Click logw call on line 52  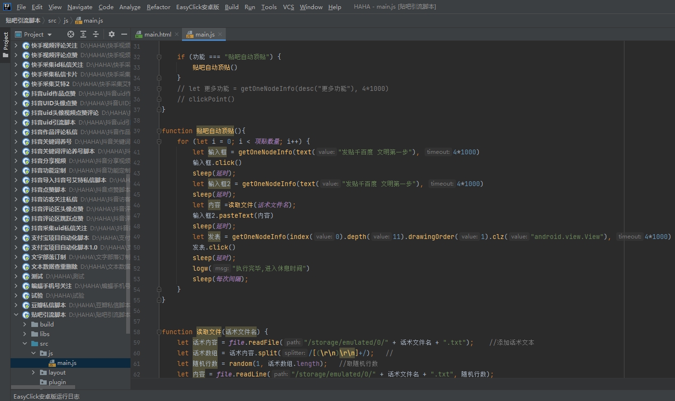(x=201, y=268)
